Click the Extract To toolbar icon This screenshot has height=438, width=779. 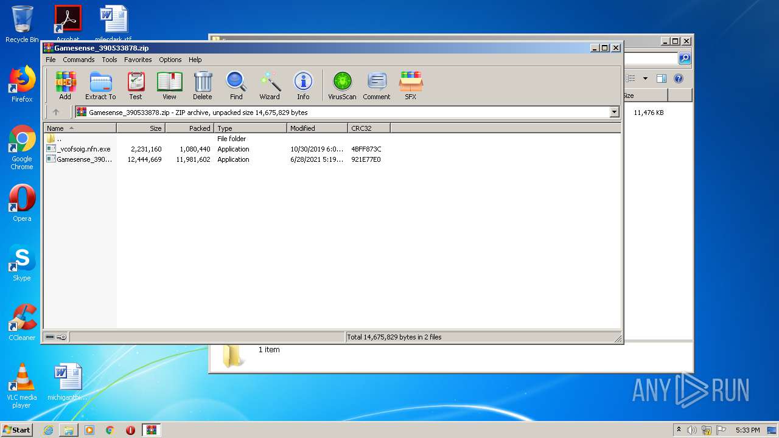(x=100, y=85)
